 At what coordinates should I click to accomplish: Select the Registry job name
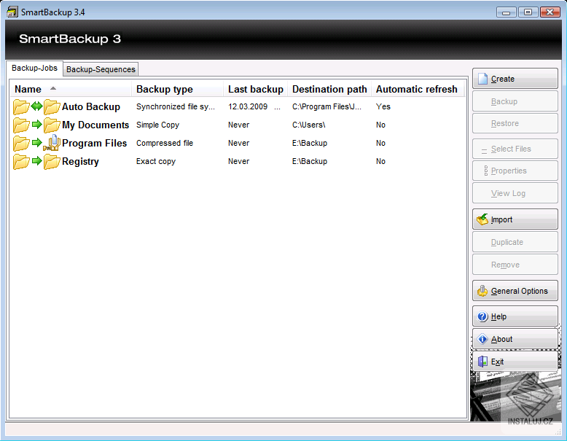(x=80, y=161)
